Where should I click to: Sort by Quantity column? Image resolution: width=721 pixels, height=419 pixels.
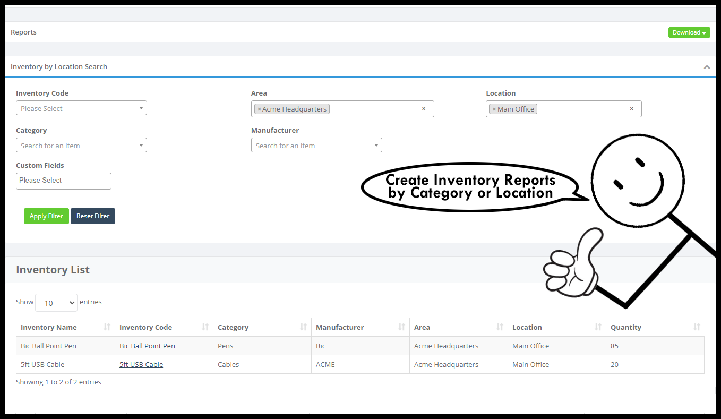[x=655, y=327]
